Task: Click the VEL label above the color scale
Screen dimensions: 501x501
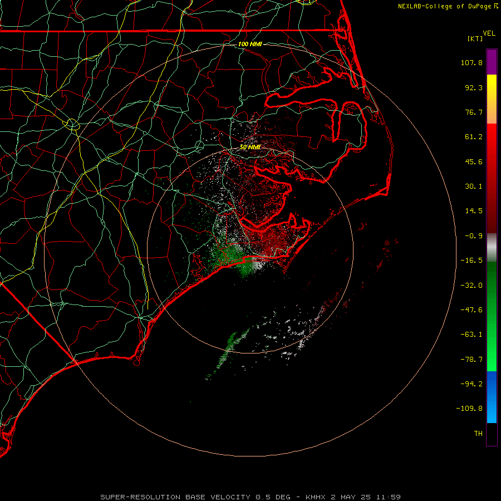Action: (x=489, y=33)
